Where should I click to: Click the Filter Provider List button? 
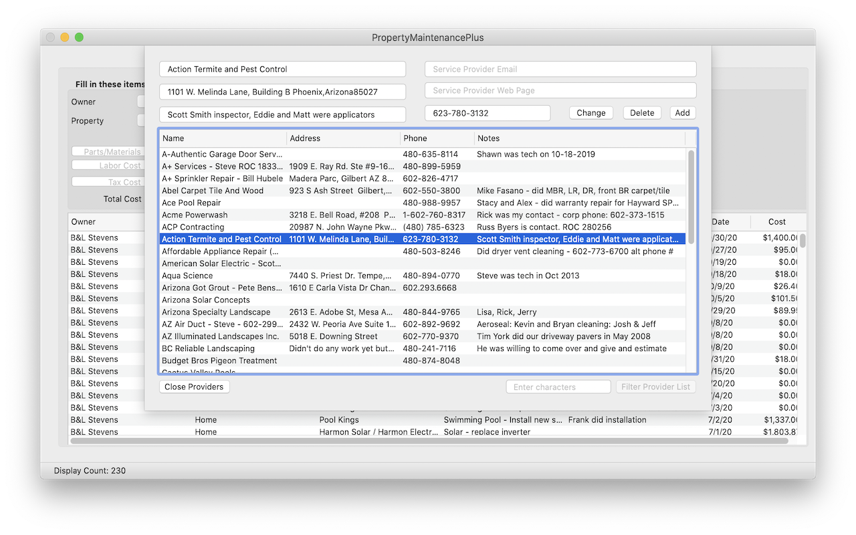[655, 387]
